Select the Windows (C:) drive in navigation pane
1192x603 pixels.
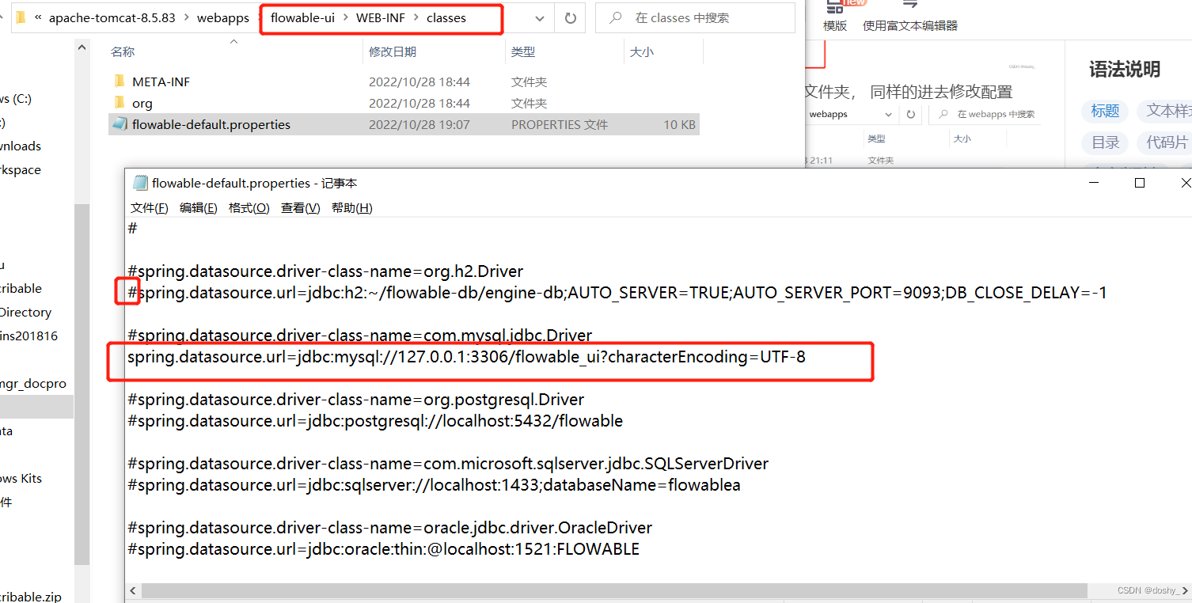[16, 99]
